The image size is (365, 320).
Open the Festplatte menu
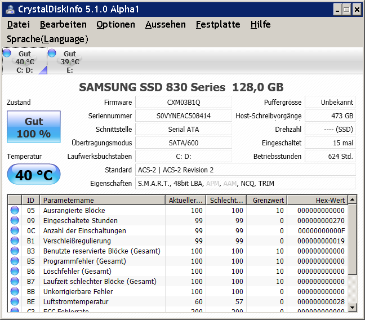point(218,24)
